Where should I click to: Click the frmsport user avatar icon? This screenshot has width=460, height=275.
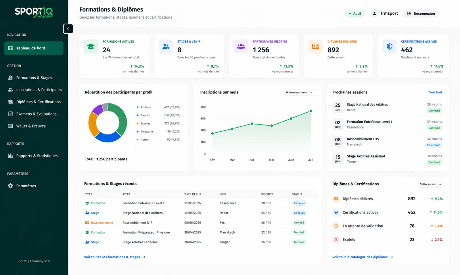coord(374,14)
